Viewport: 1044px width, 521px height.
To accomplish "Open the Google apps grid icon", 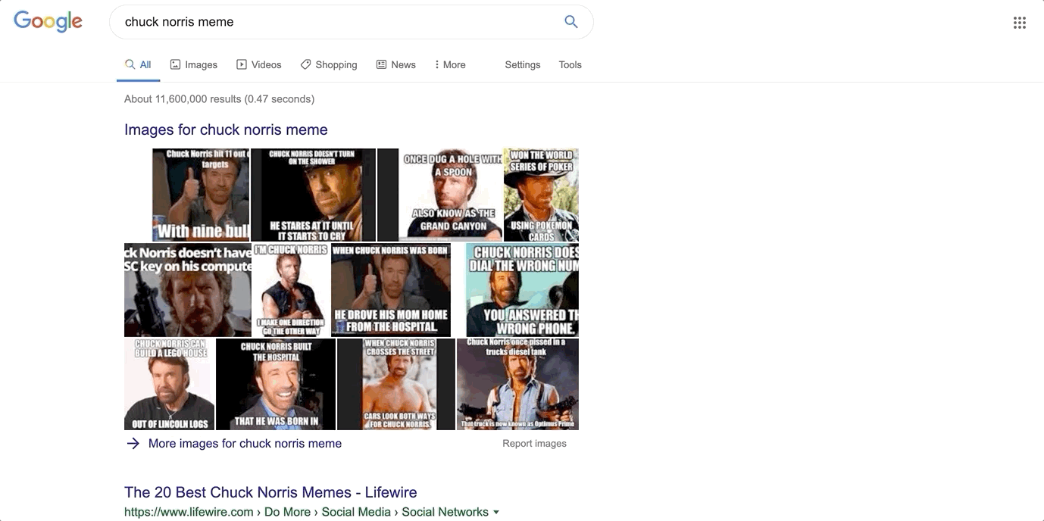I will [1019, 23].
